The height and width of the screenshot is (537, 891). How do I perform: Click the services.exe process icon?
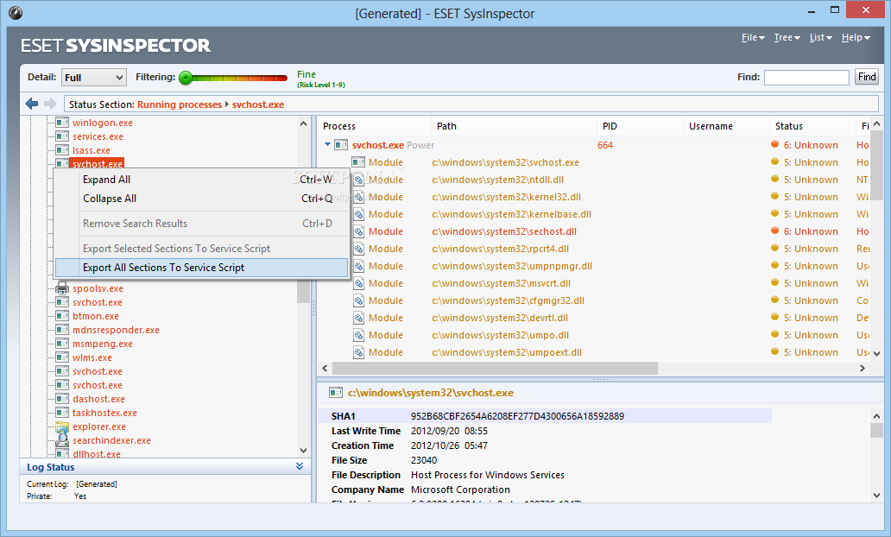pos(62,136)
